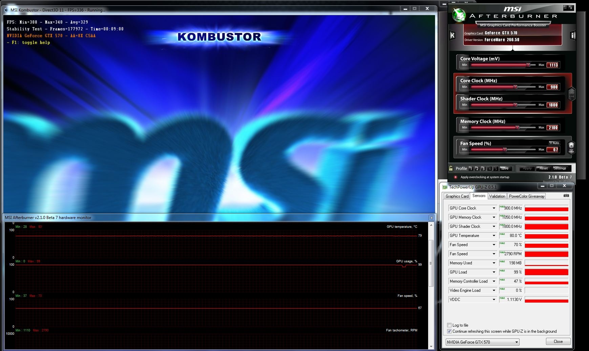
Task: Click the Core Voltage value field 1113
Action: pos(553,65)
